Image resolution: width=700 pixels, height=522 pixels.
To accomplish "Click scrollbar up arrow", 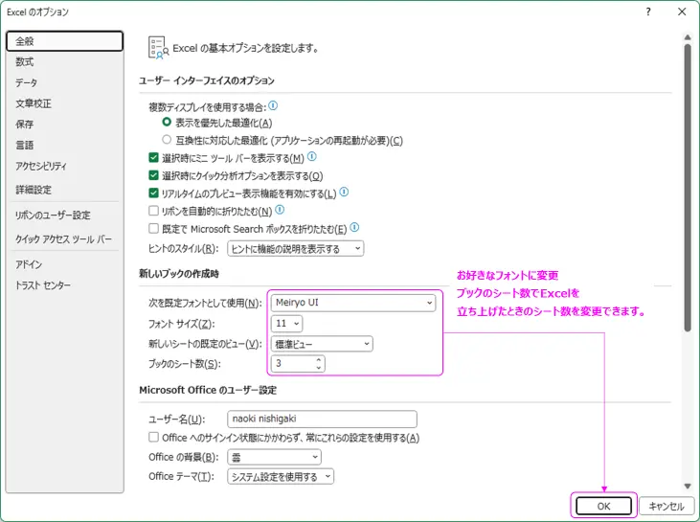I will coord(687,38).
